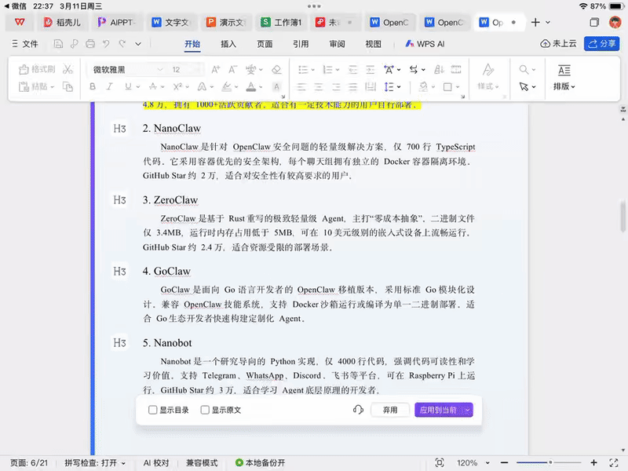Image resolution: width=628 pixels, height=471 pixels.
Task: Toggle italic formatting
Action: [109, 86]
